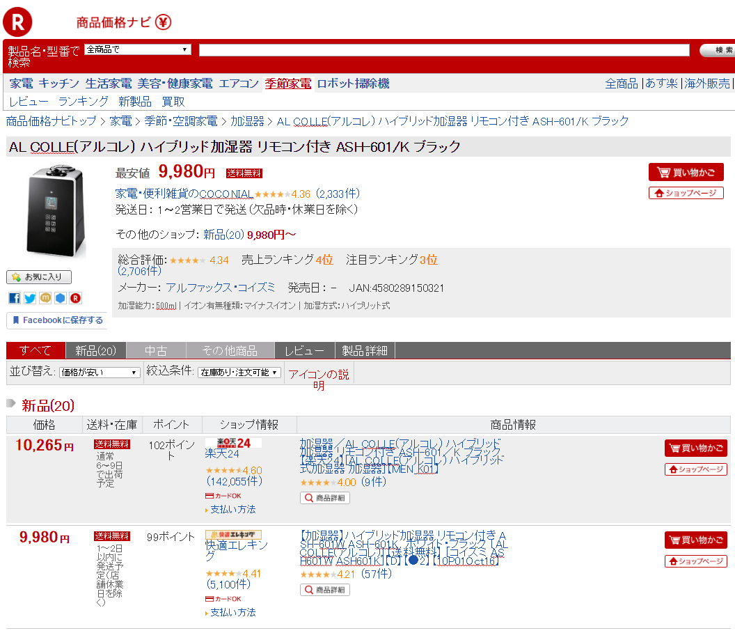Viewport: 735px width, 633px height.
Task: Add 快適エレキング item to 買い物かご
Action: click(x=695, y=540)
